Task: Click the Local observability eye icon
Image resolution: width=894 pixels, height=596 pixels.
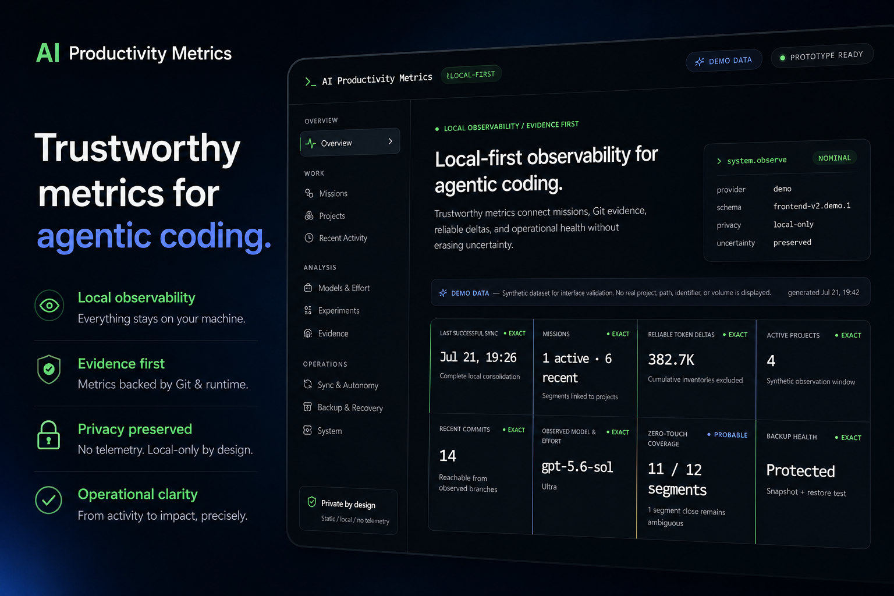Action: click(49, 305)
